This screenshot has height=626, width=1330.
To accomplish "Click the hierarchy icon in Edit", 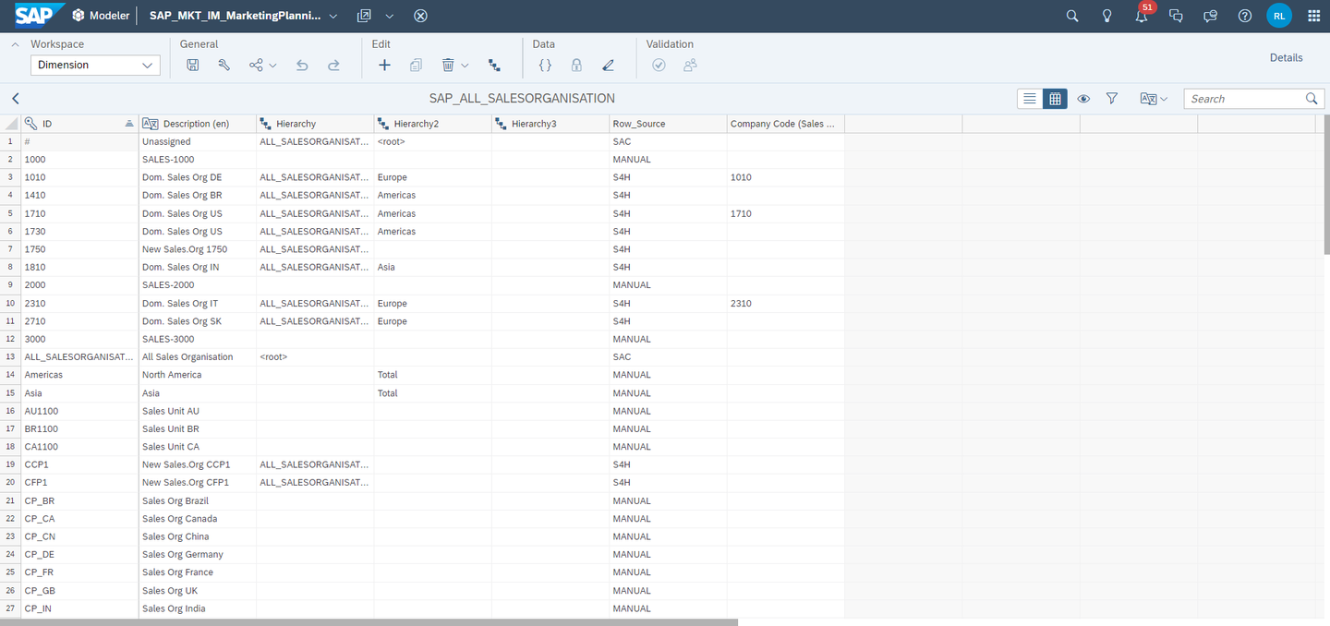I will (494, 66).
